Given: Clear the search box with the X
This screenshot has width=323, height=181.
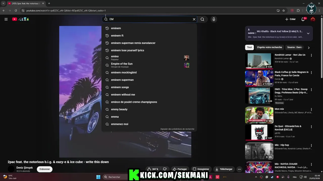Looking at the screenshot, I should 194,19.
